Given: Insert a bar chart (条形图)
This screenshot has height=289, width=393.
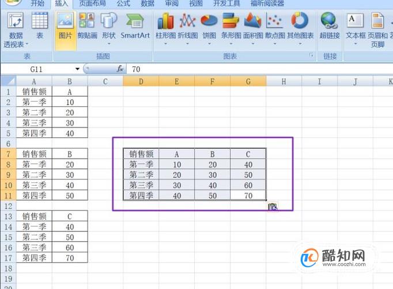Looking at the screenshot, I should (x=231, y=26).
